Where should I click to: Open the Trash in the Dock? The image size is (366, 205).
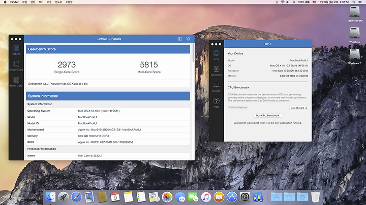[x=315, y=197]
